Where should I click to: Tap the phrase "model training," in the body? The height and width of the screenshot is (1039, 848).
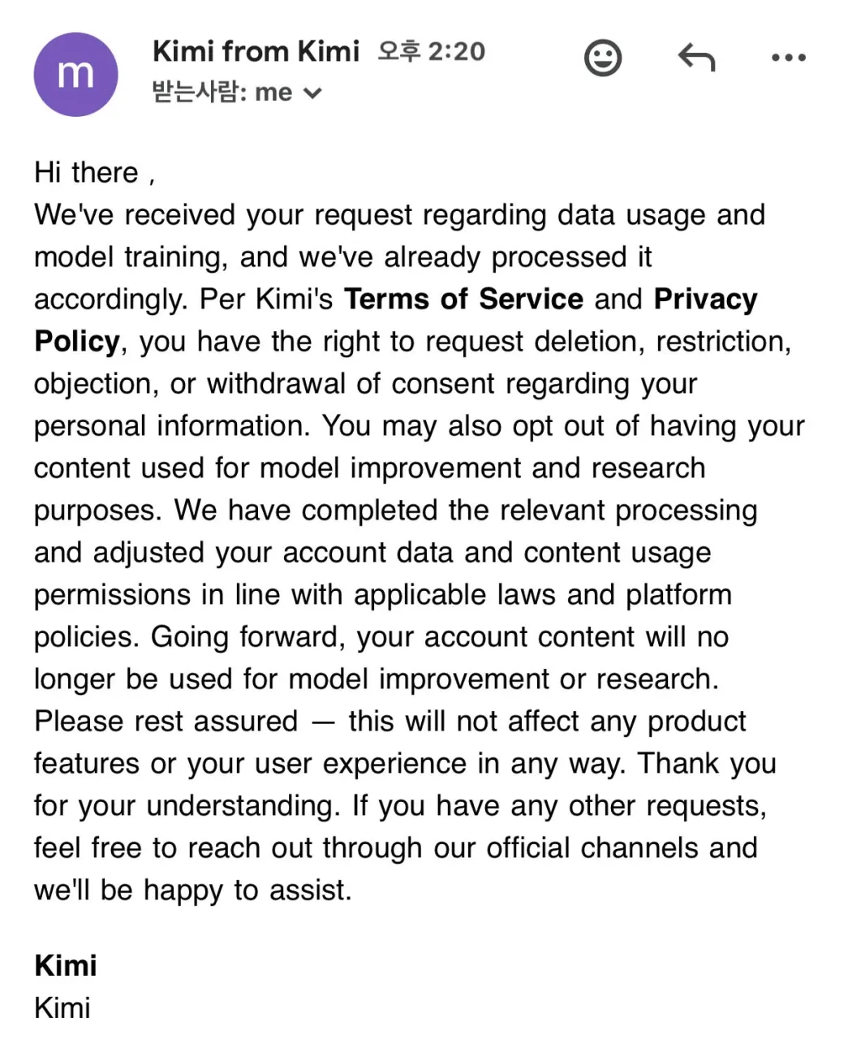(x=131, y=257)
